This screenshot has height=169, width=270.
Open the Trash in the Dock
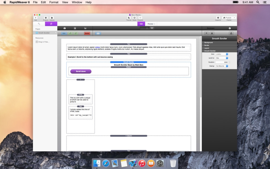coord(173,163)
